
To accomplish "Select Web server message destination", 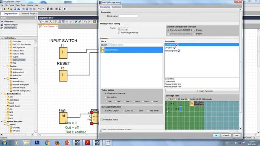I will click(148, 111).
